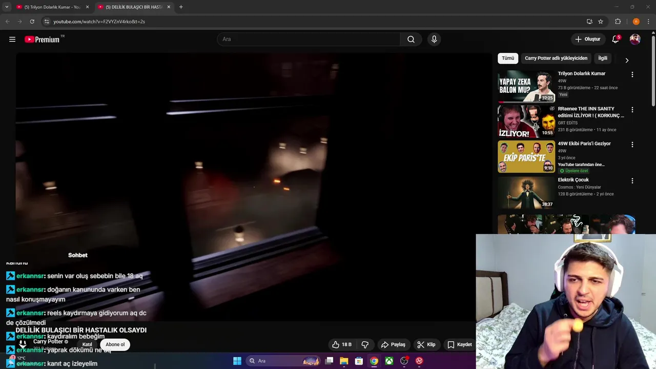Open options for 49W Ekibi Paris'i Geziyor

click(x=632, y=145)
